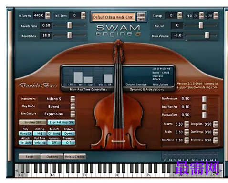Change Instrument using Milano S stepper
The image size is (228, 183).
click(73, 99)
